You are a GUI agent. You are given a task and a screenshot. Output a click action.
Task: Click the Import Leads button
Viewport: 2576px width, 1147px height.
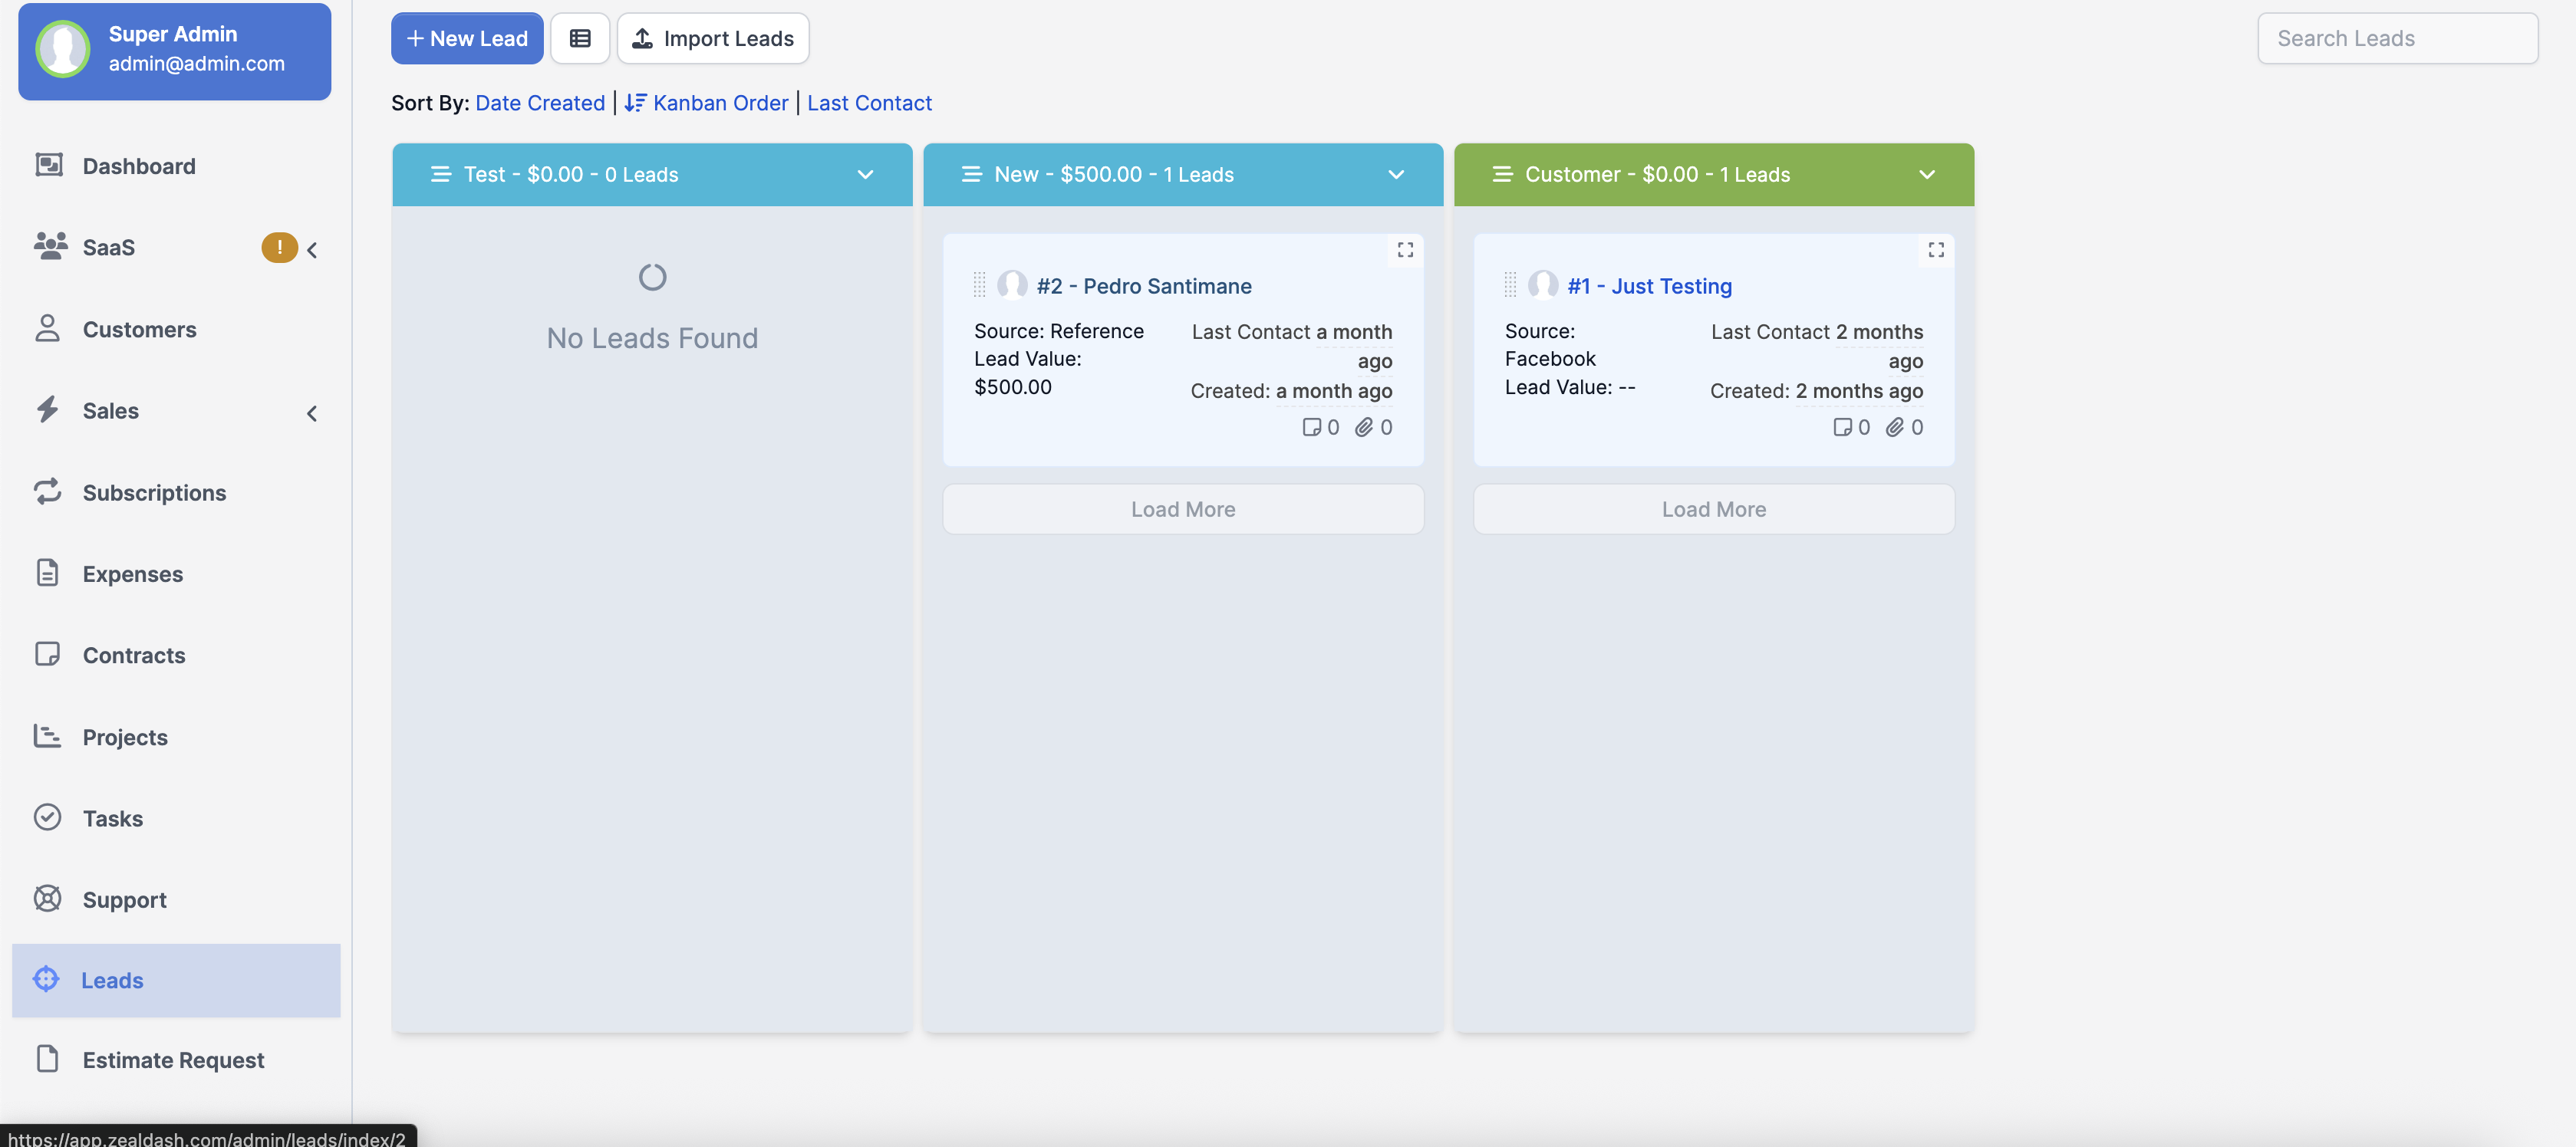(712, 38)
